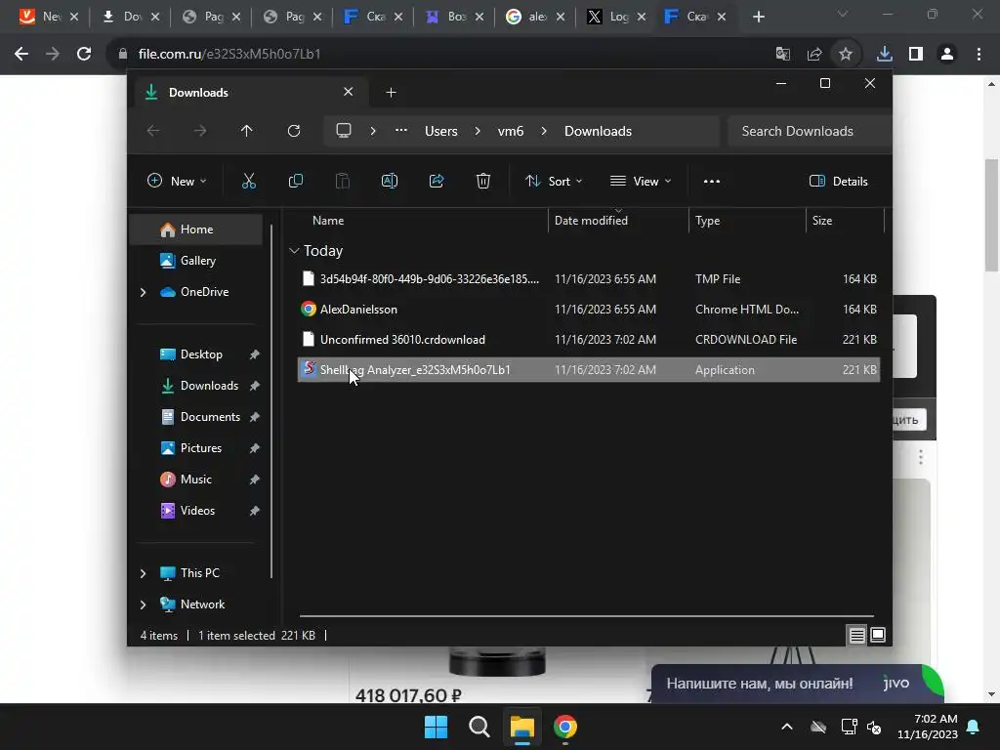
Task: Click File Explorer taskbar icon
Action: (521, 727)
